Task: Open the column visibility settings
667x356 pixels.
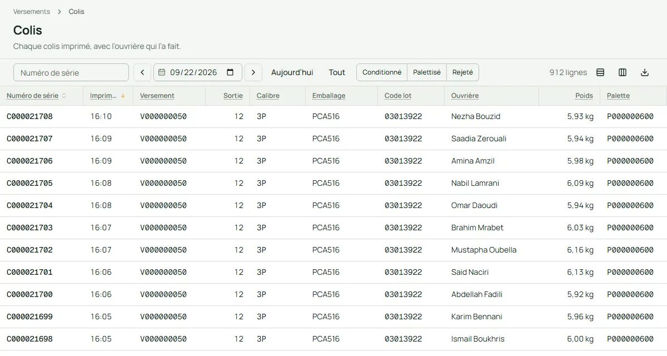Action: 623,72
